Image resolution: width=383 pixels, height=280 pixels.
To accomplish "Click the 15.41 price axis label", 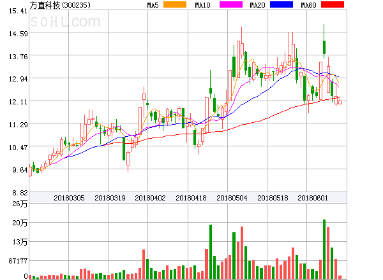I will pyautogui.click(x=18, y=11).
